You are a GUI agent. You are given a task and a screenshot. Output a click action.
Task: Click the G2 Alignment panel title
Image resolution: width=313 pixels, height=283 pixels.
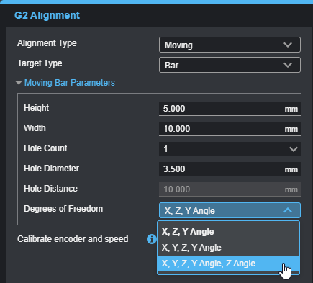[47, 15]
